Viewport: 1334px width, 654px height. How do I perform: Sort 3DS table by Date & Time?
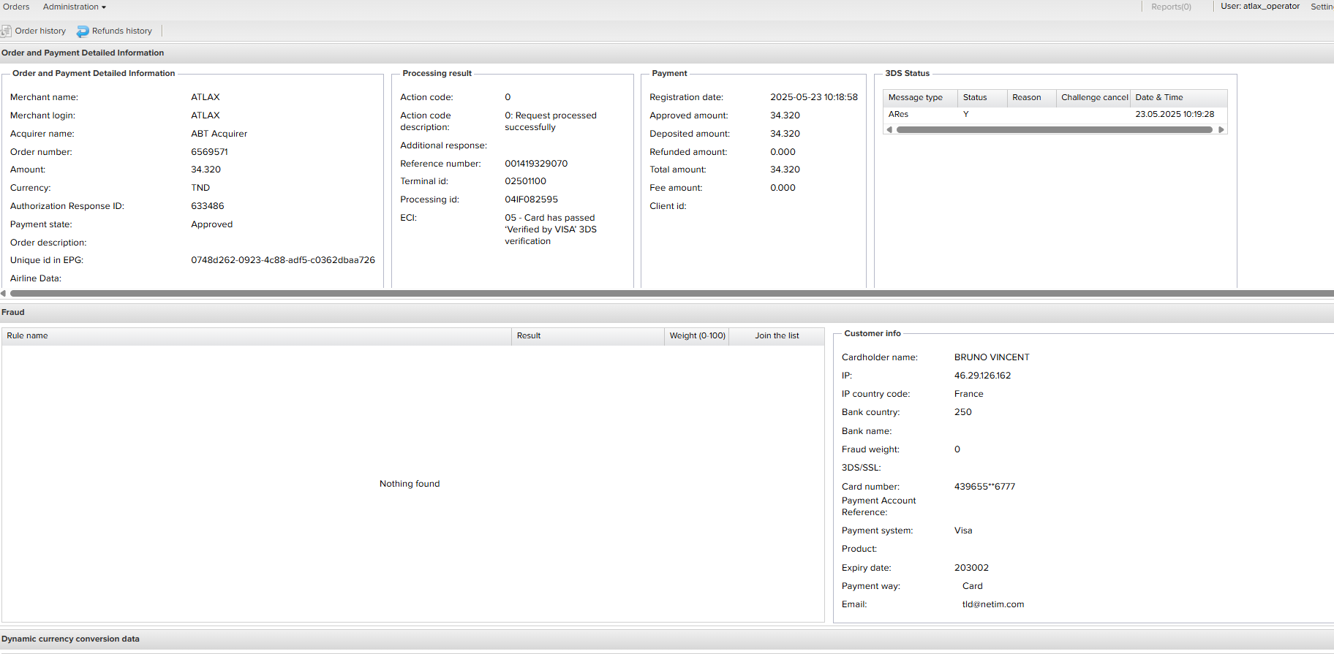(1158, 97)
